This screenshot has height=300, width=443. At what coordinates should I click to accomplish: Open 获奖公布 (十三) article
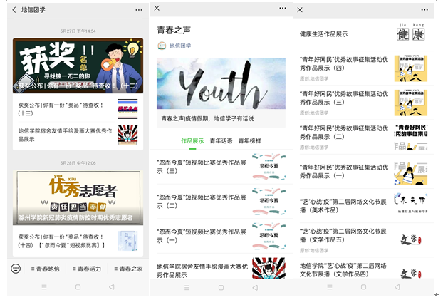pos(78,109)
